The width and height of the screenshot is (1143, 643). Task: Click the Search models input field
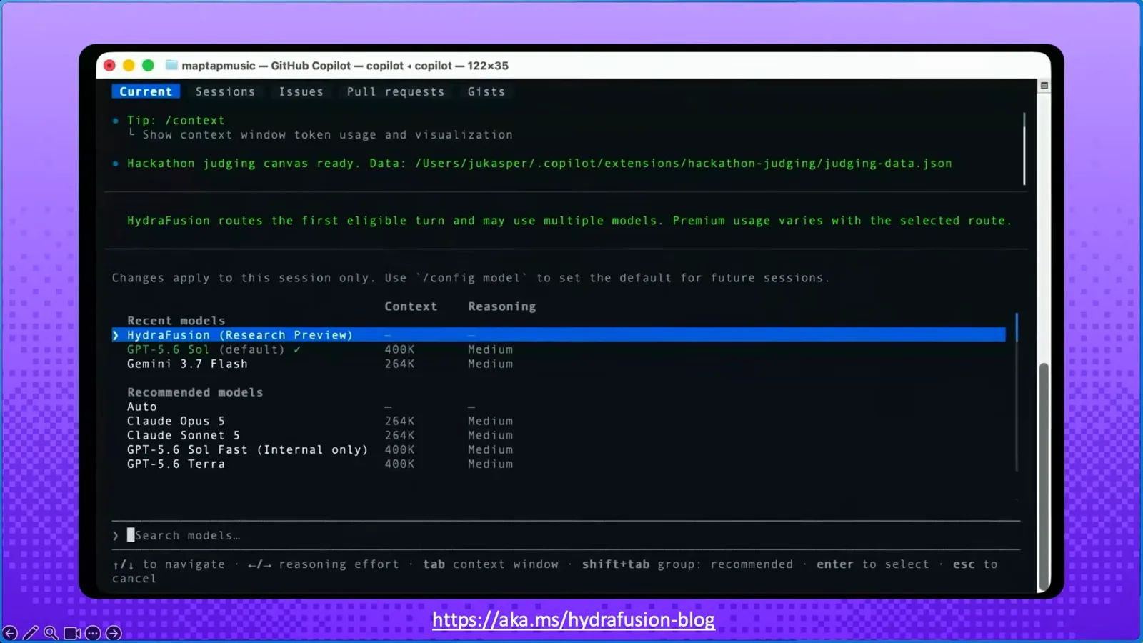point(566,535)
